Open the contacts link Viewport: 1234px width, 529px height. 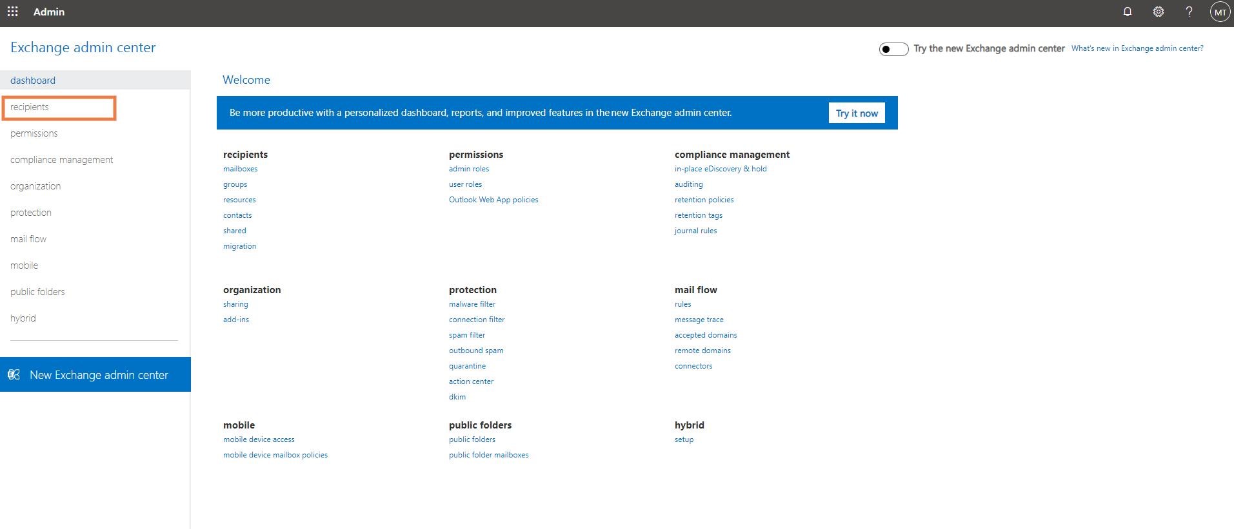click(237, 215)
